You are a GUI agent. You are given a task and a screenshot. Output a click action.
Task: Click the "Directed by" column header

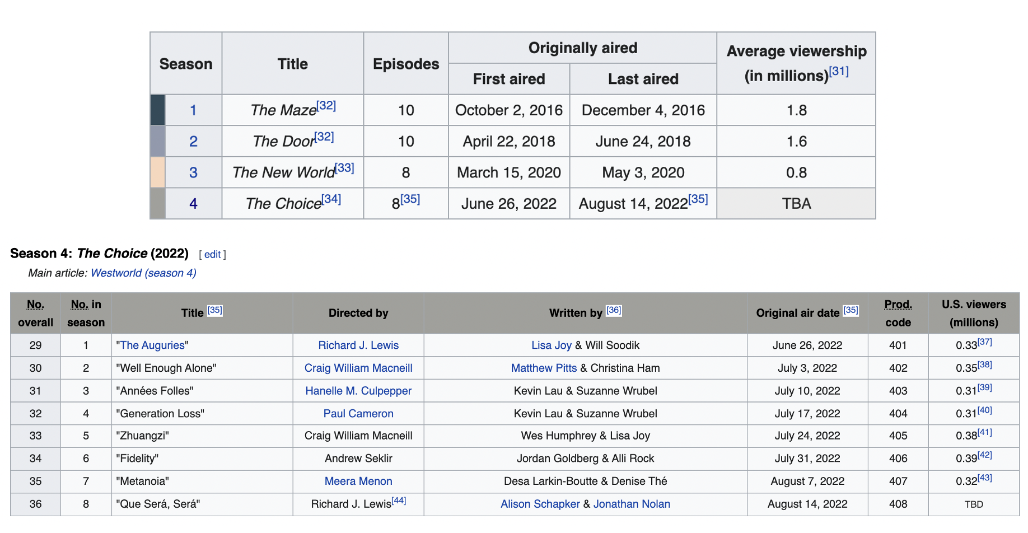point(358,314)
